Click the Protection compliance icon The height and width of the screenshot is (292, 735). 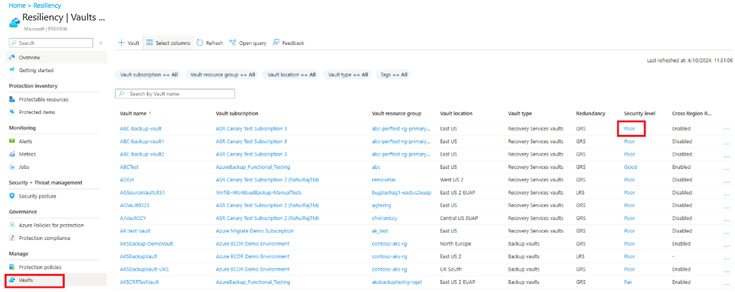coord(12,238)
